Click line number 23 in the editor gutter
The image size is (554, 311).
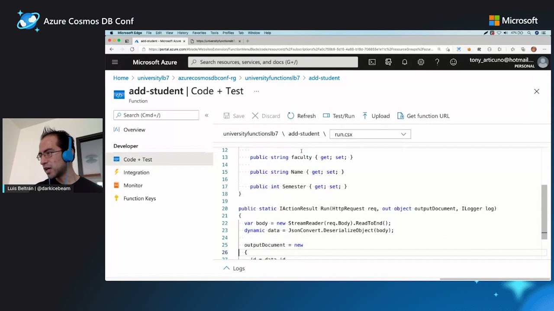[225, 231]
